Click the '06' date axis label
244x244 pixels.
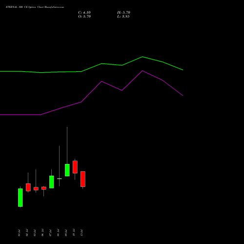click(42, 233)
